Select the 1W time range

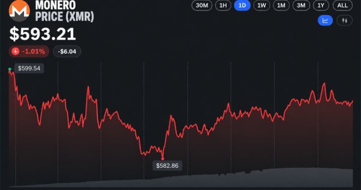click(x=262, y=5)
